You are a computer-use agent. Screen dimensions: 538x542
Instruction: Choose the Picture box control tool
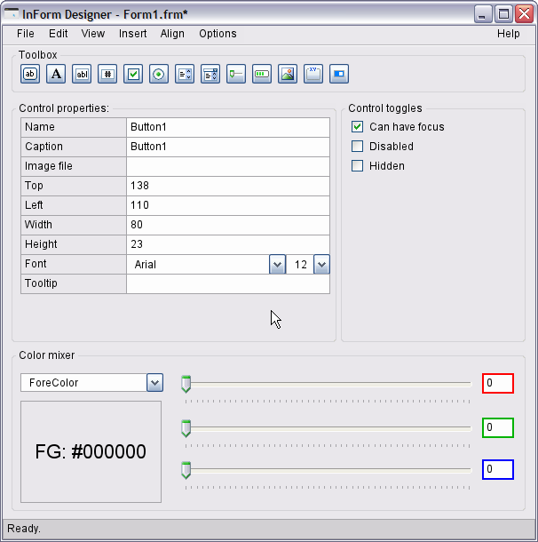tap(287, 74)
